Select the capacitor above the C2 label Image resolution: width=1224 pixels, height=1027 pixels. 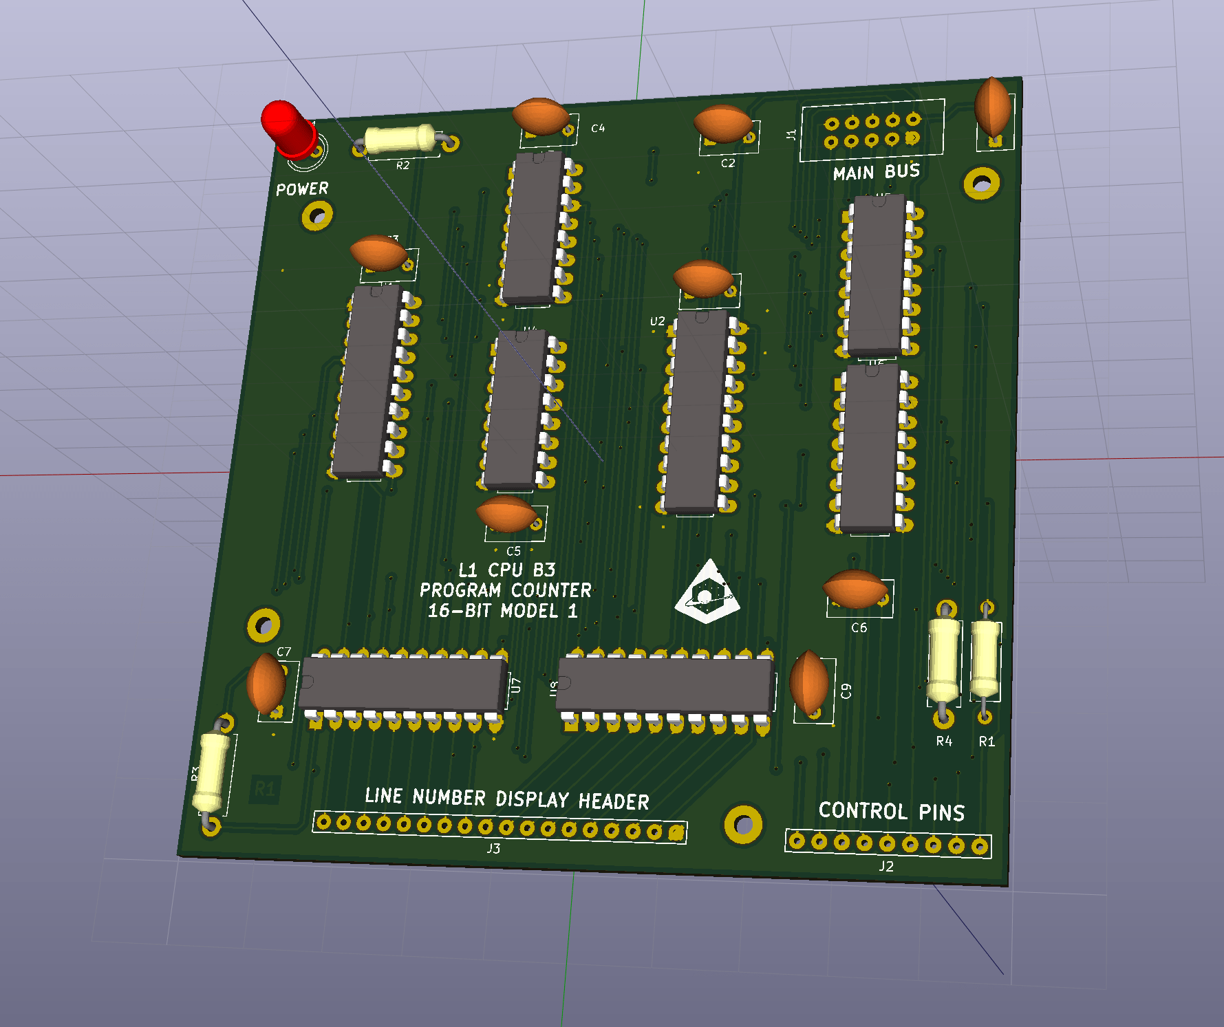pos(722,123)
